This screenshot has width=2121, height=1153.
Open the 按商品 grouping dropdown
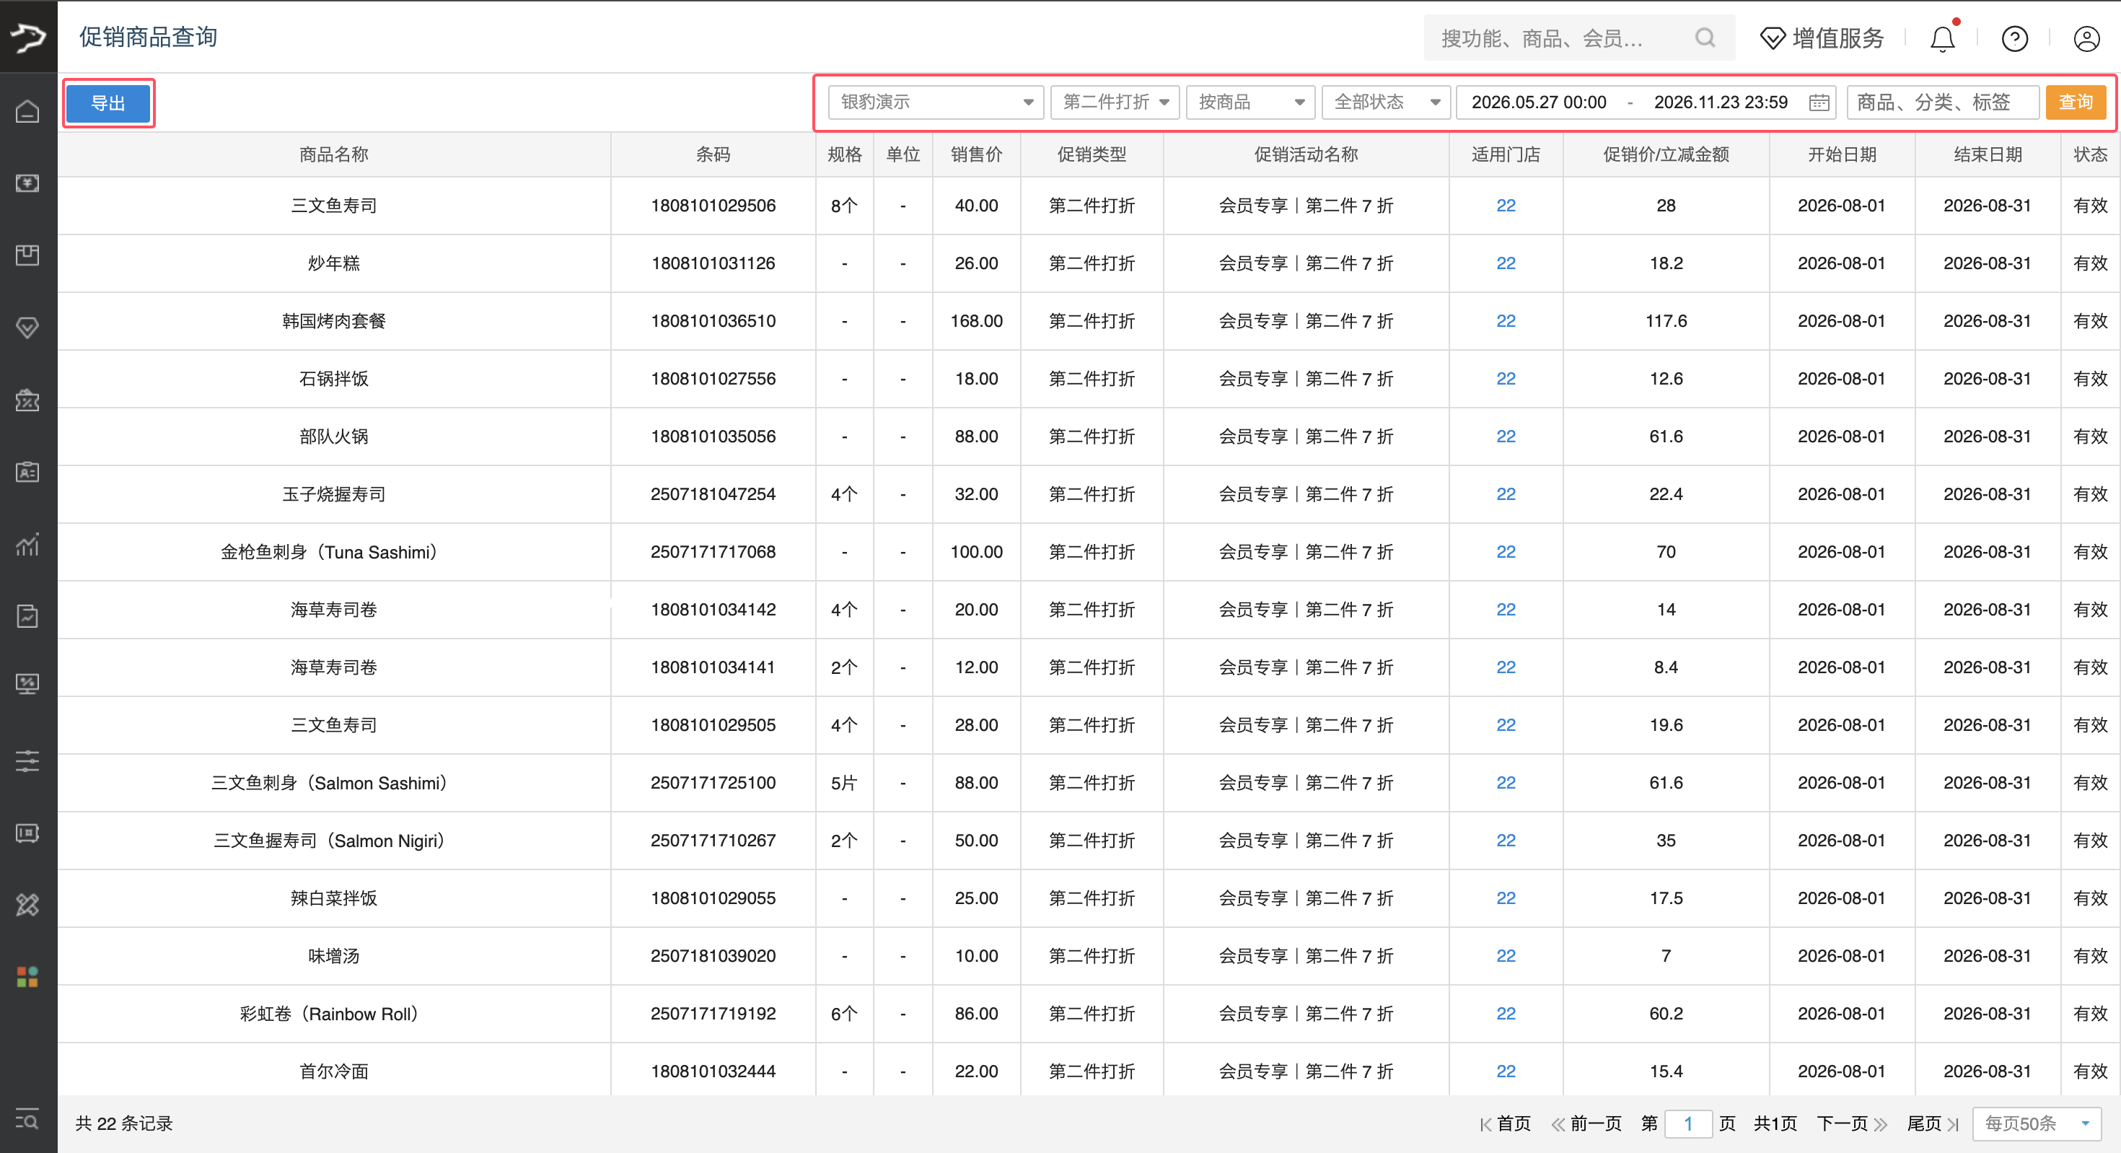(x=1251, y=102)
